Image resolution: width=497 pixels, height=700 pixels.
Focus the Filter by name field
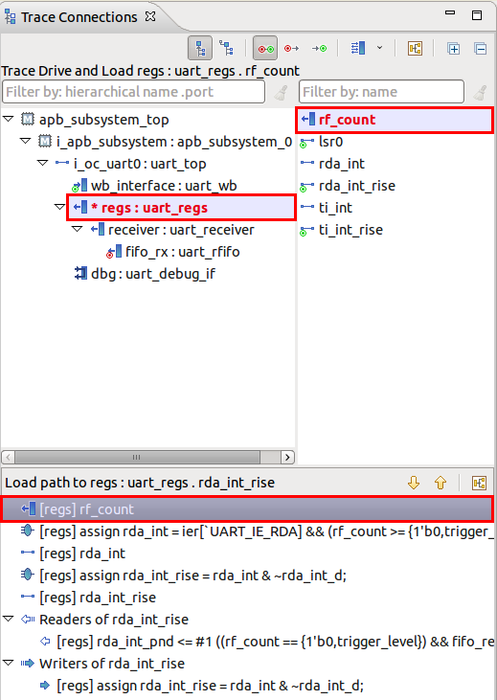pos(381,92)
